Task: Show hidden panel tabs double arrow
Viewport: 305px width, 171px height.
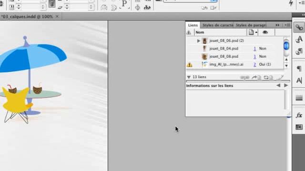Action: [x=277, y=25]
